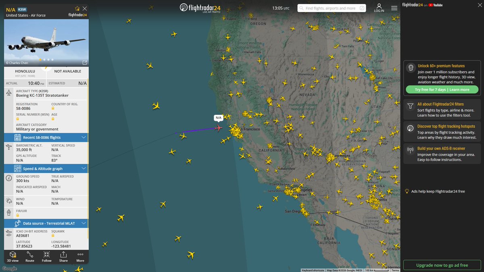Click the selected red aircraft on map
This screenshot has width=484, height=272.
[x=218, y=128]
